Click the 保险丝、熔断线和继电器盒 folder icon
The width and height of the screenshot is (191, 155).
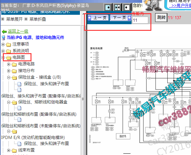point(14,102)
